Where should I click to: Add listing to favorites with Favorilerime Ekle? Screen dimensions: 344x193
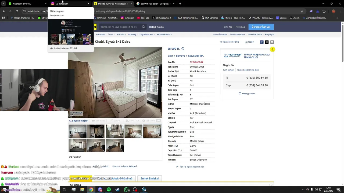[x=230, y=42]
